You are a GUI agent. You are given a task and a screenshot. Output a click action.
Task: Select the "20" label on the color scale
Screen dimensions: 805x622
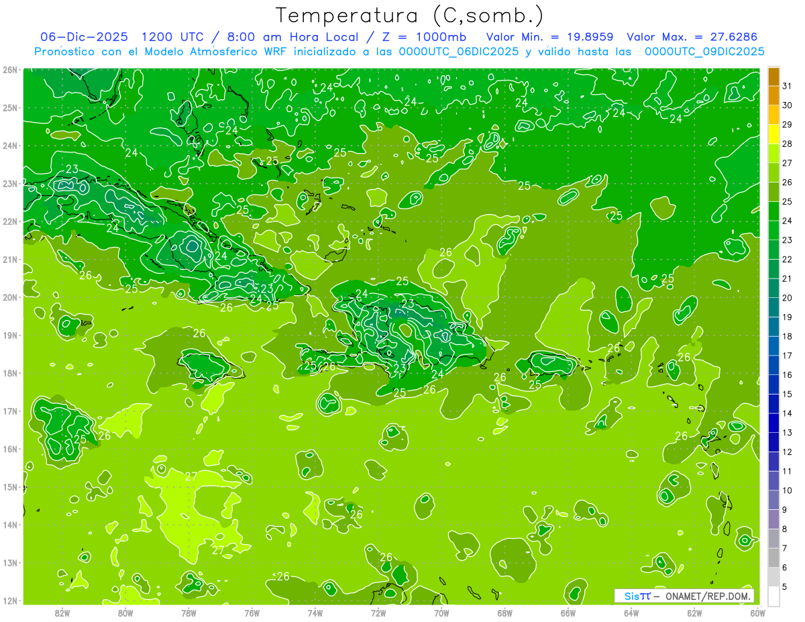787,298
